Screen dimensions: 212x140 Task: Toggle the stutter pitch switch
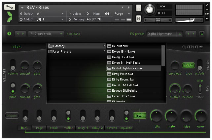coord(13,88)
